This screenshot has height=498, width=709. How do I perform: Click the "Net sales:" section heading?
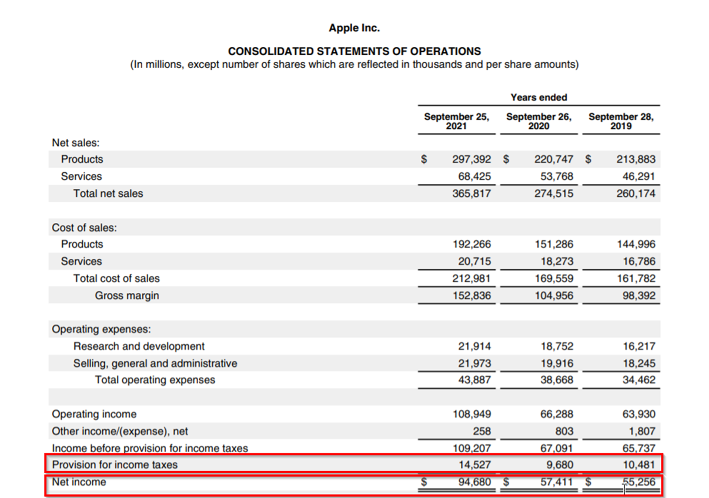[x=76, y=142]
